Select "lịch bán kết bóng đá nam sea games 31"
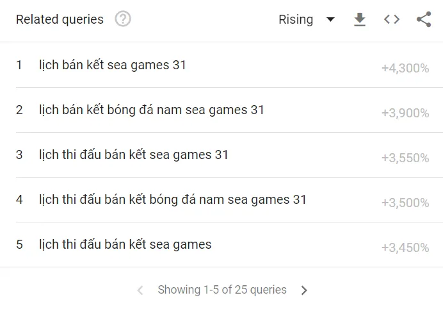Image resolution: width=443 pixels, height=309 pixels. click(152, 110)
